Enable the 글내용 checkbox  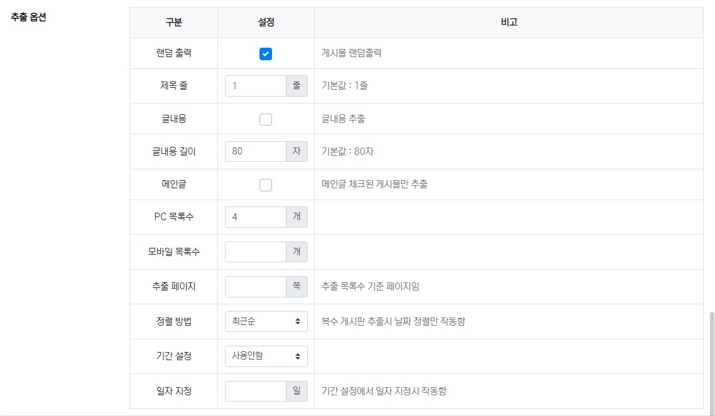click(x=266, y=119)
